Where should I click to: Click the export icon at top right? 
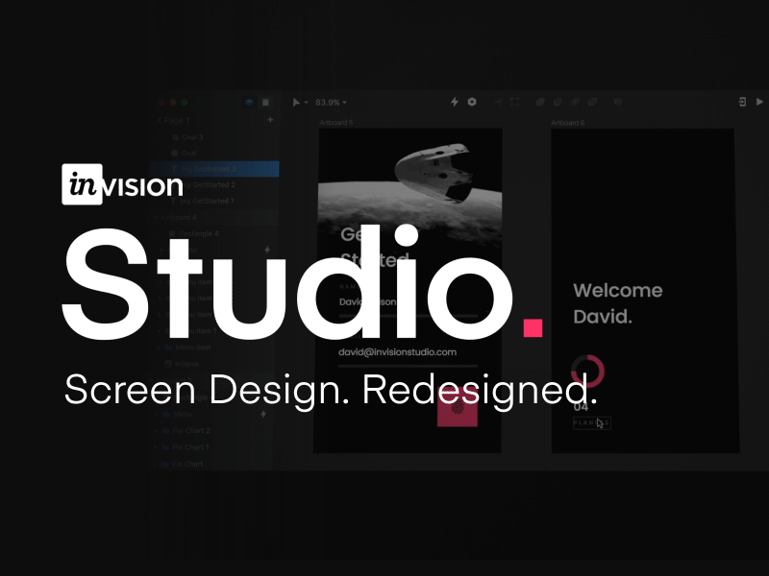click(x=742, y=102)
